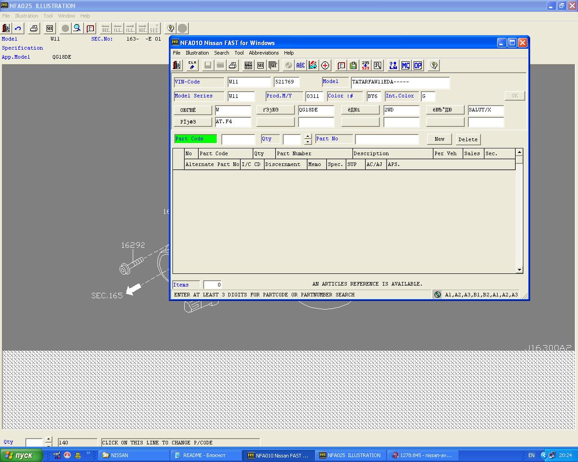This screenshot has height=462, width=578.
Task: Click the Model Series label button
Action: (x=199, y=96)
